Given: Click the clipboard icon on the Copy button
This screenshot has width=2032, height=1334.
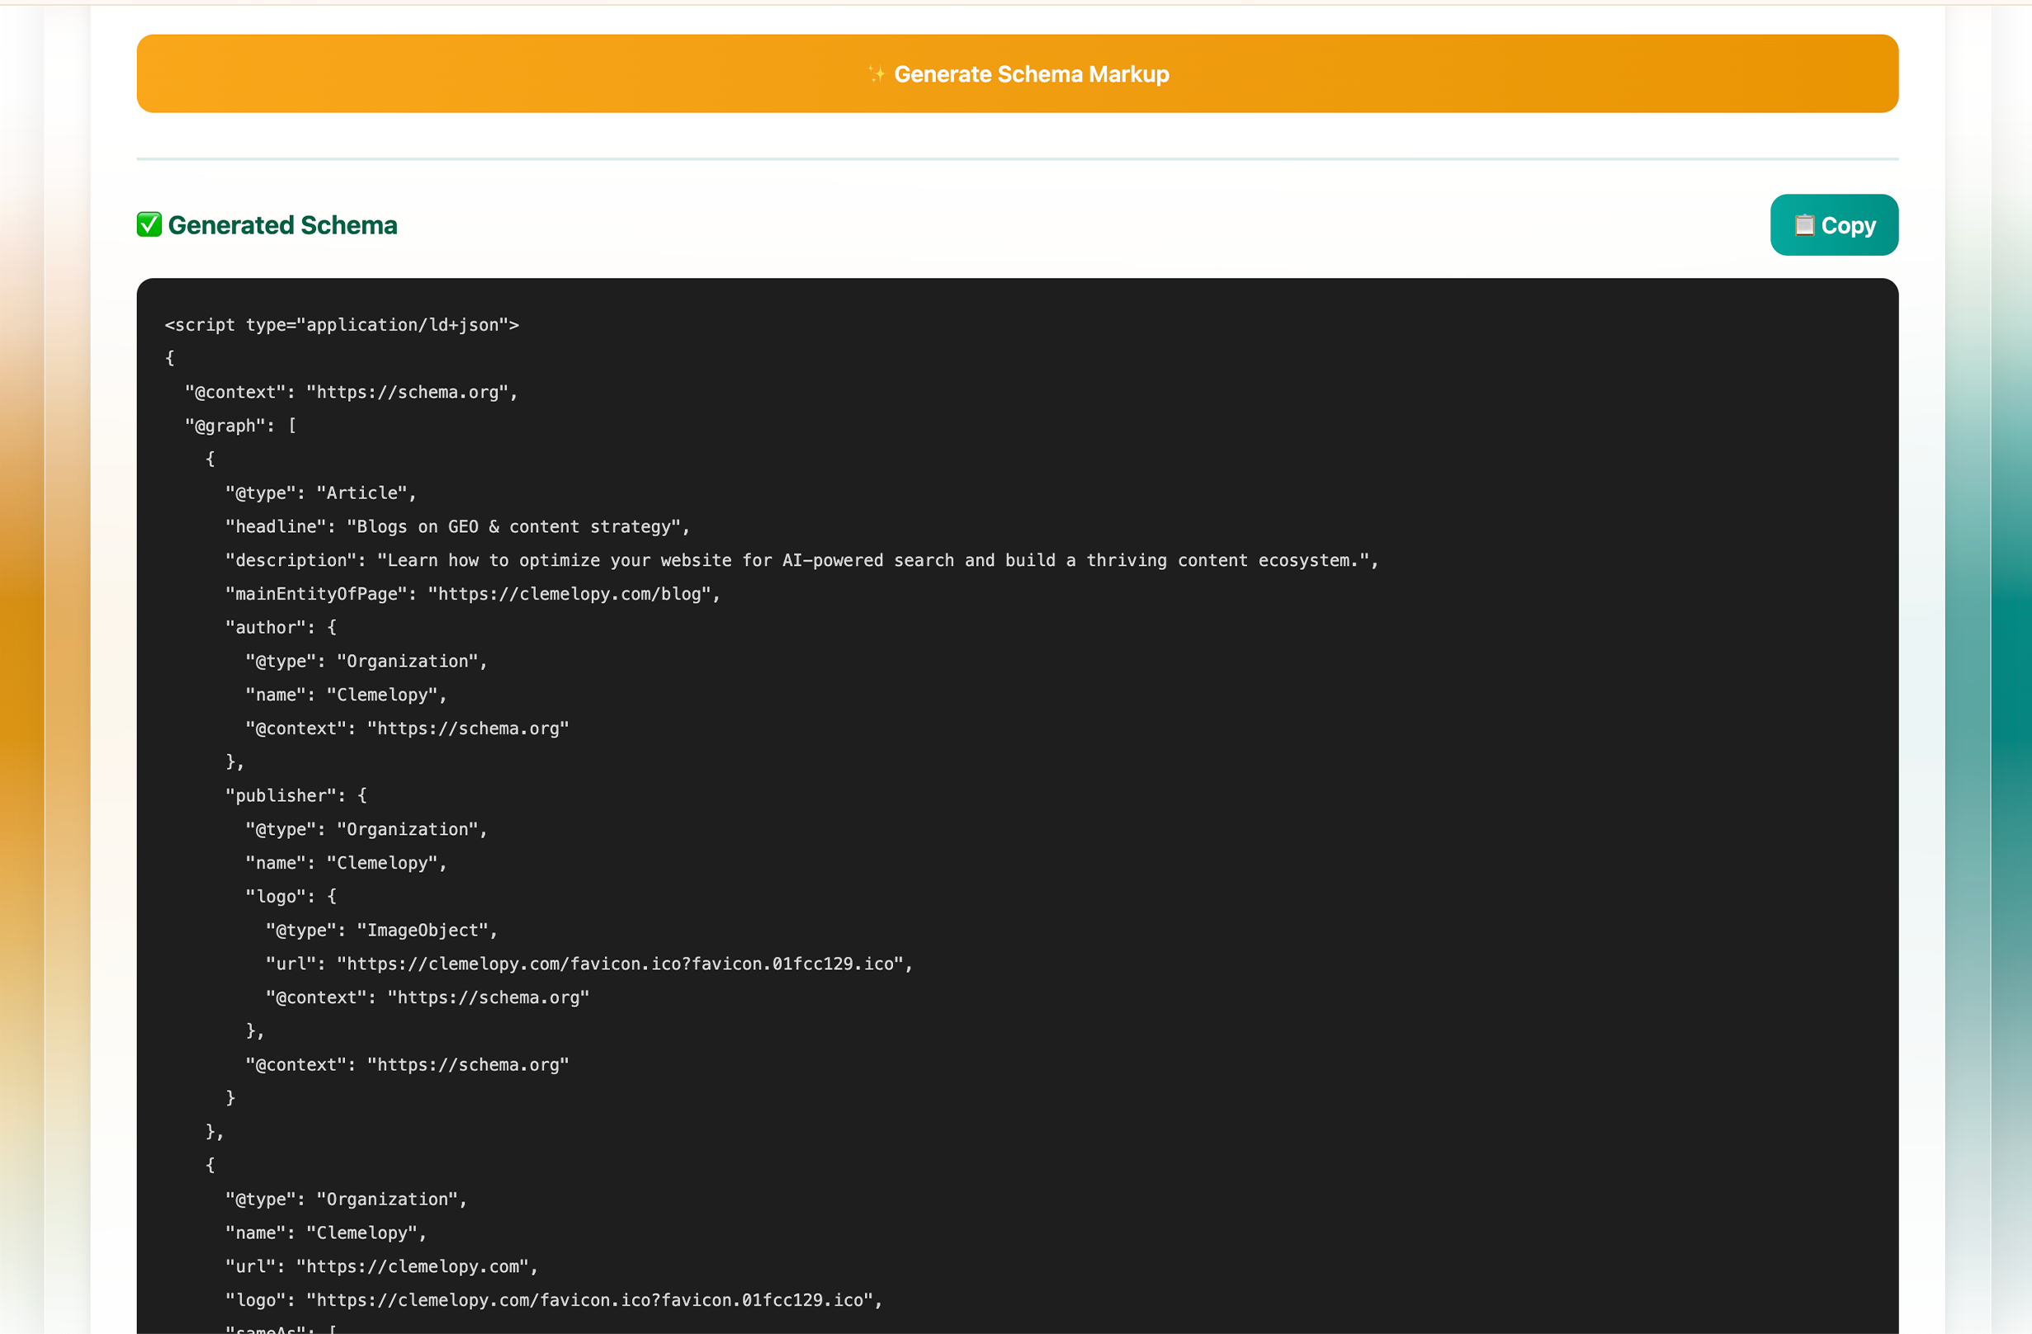Looking at the screenshot, I should pyautogui.click(x=1804, y=224).
